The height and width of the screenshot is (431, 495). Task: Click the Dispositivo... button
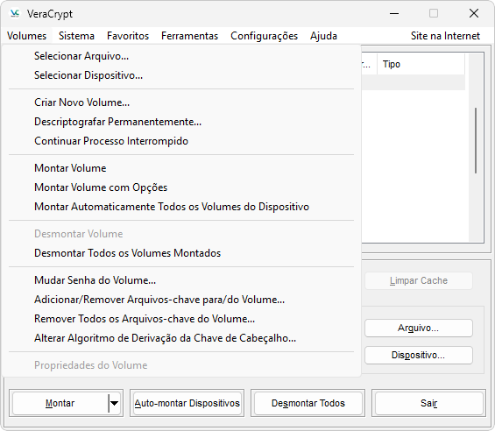click(x=418, y=355)
